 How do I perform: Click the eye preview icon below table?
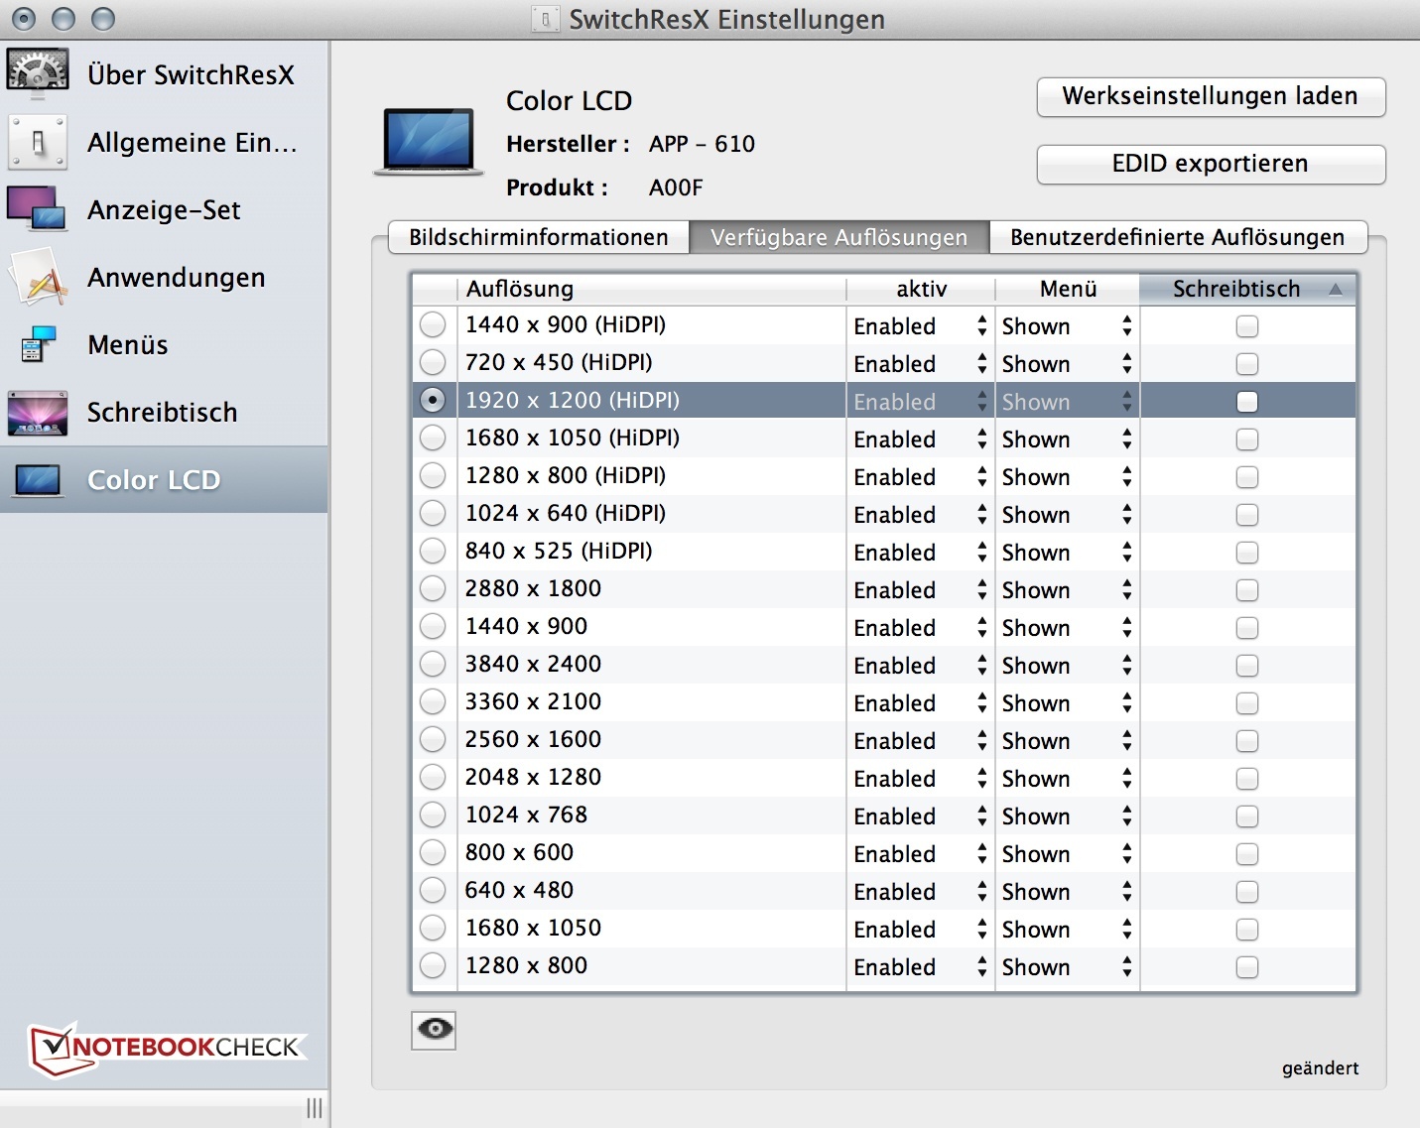pyautogui.click(x=434, y=1030)
